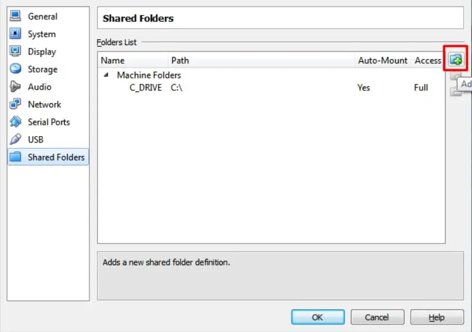Select the C_DRIVE shared folder entry
The width and height of the screenshot is (472, 332).
click(x=145, y=87)
